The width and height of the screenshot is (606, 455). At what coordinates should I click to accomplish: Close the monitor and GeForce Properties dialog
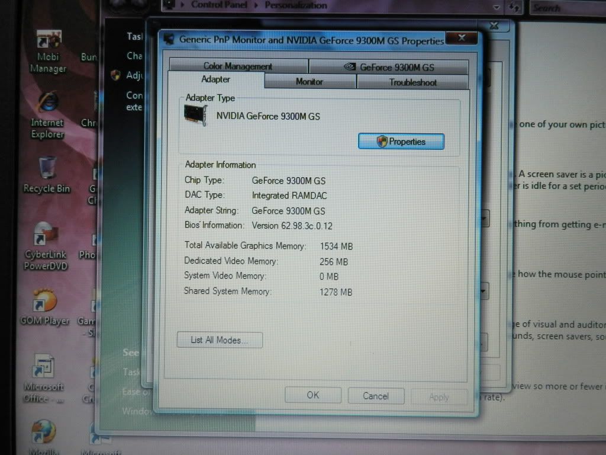point(462,38)
